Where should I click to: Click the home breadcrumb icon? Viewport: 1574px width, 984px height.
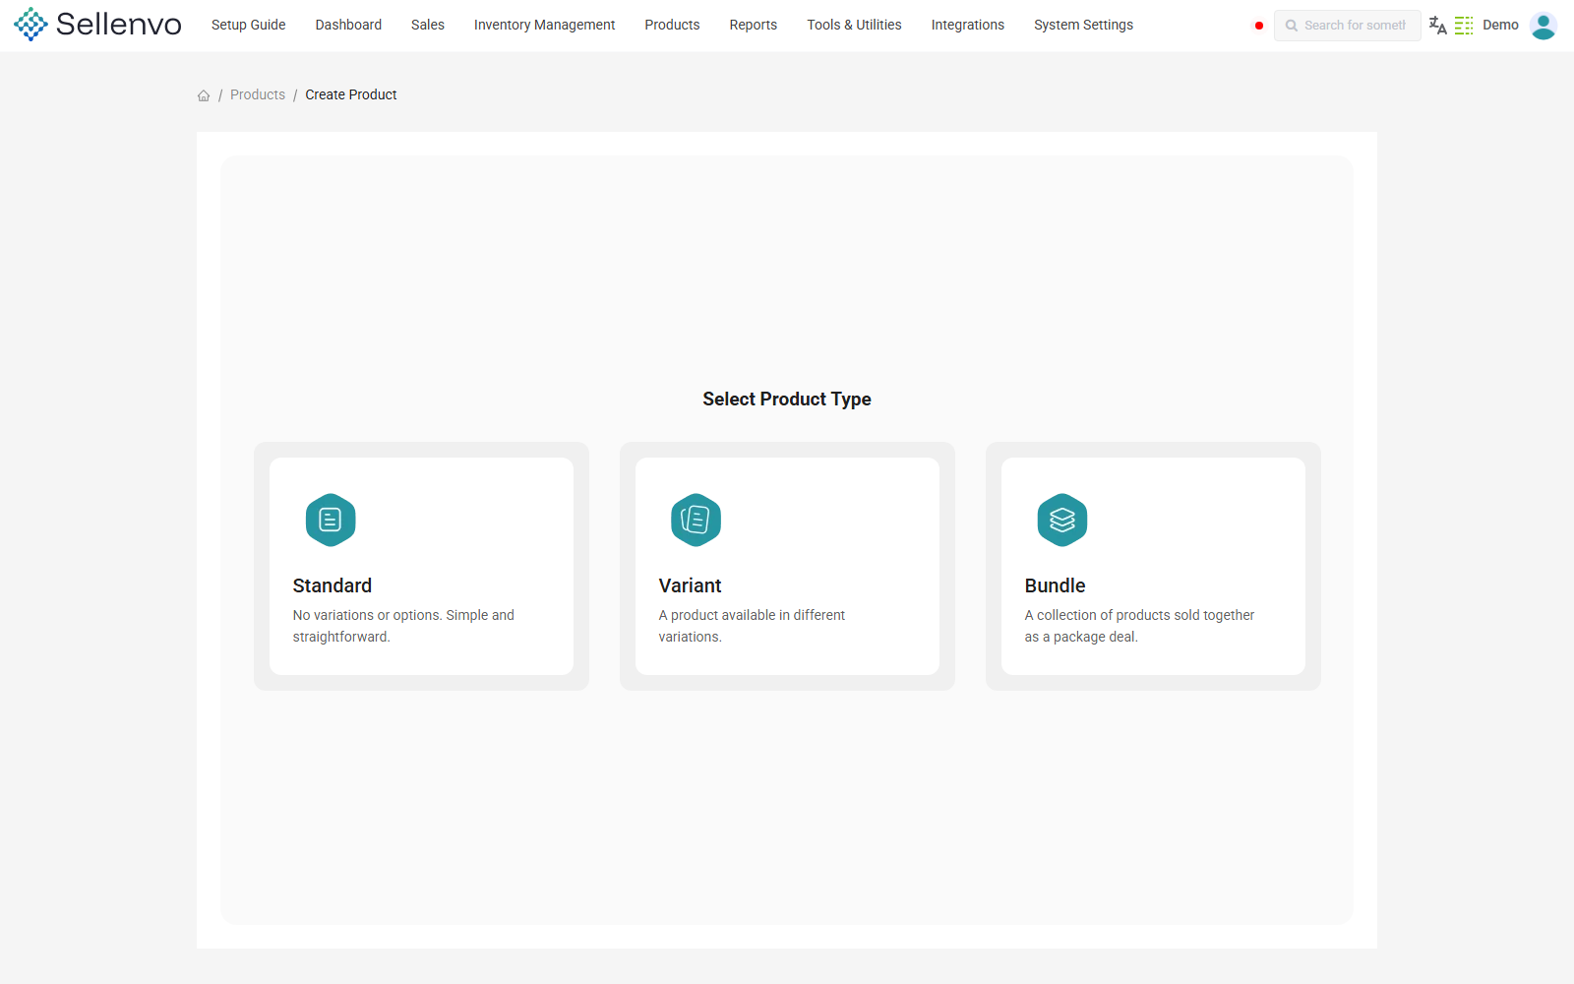[x=204, y=95]
